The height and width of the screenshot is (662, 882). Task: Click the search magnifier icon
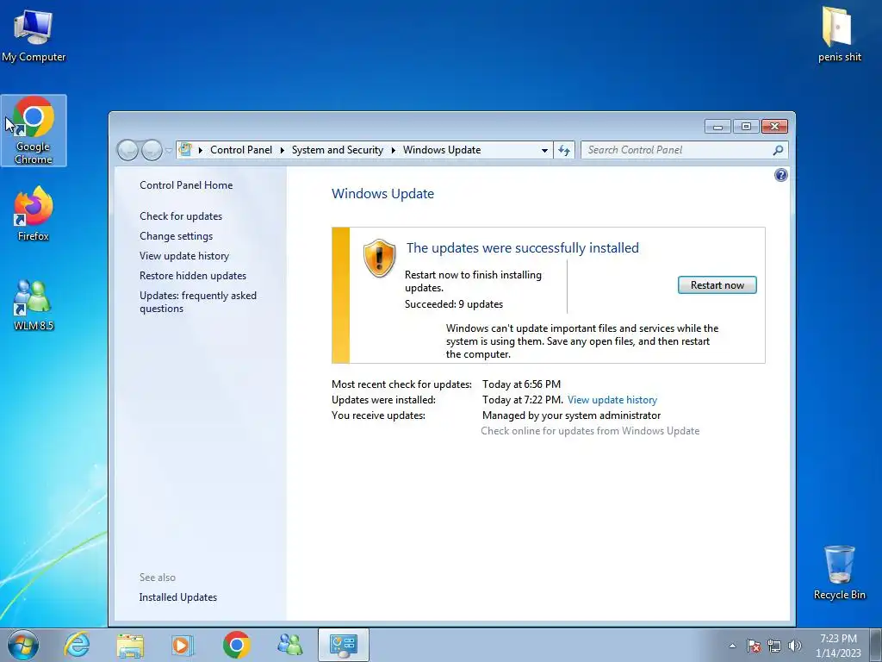[x=778, y=150]
